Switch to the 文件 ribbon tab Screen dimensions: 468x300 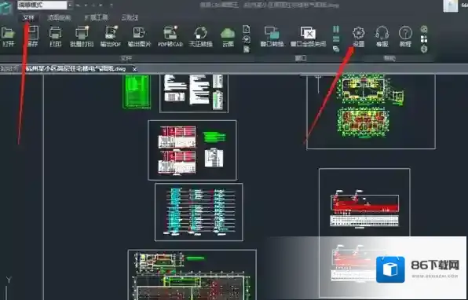[28, 17]
